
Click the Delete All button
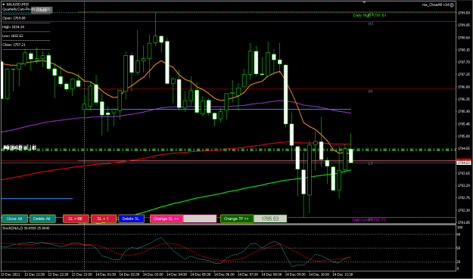point(42,219)
